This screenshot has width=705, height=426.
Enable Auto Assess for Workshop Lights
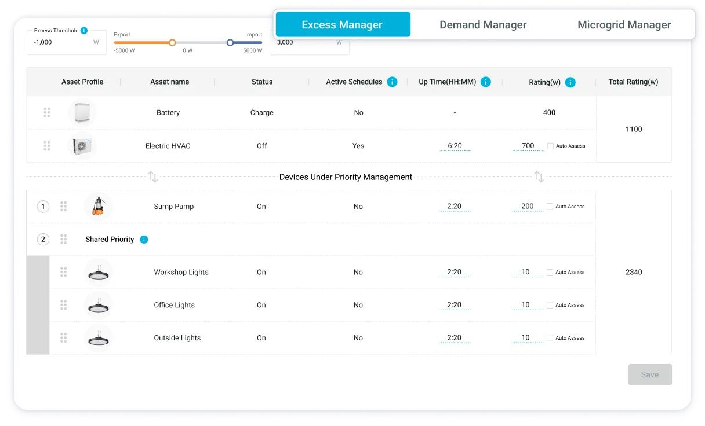(550, 272)
